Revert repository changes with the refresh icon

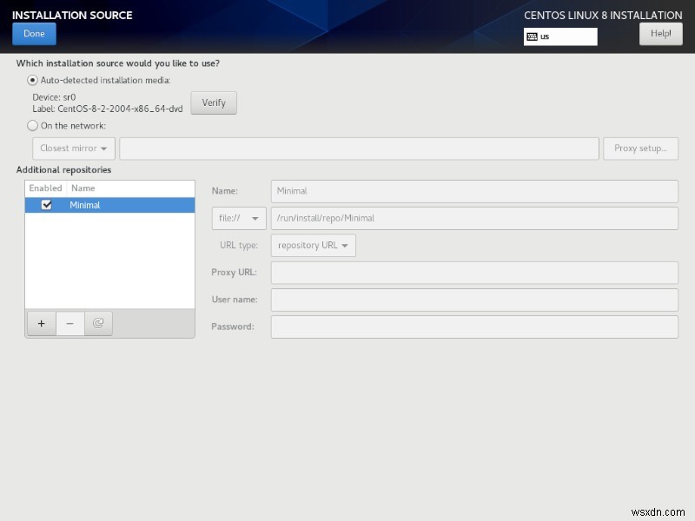click(x=98, y=323)
